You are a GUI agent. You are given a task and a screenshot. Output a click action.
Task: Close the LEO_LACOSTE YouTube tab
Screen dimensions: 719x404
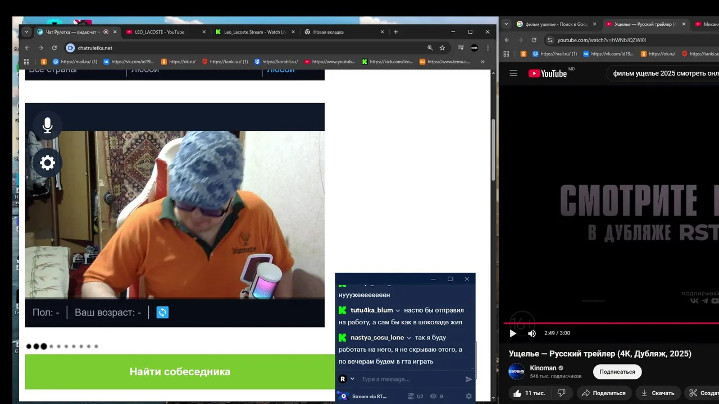(x=204, y=32)
